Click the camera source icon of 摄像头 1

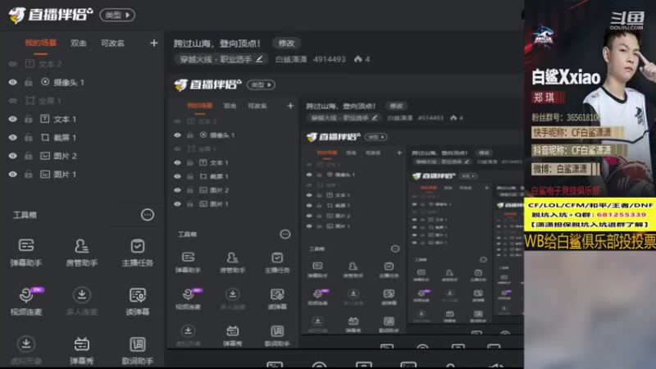point(45,82)
